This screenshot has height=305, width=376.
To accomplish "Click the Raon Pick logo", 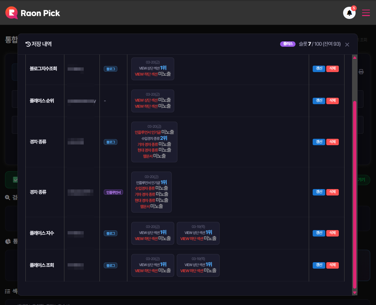I will pos(33,13).
